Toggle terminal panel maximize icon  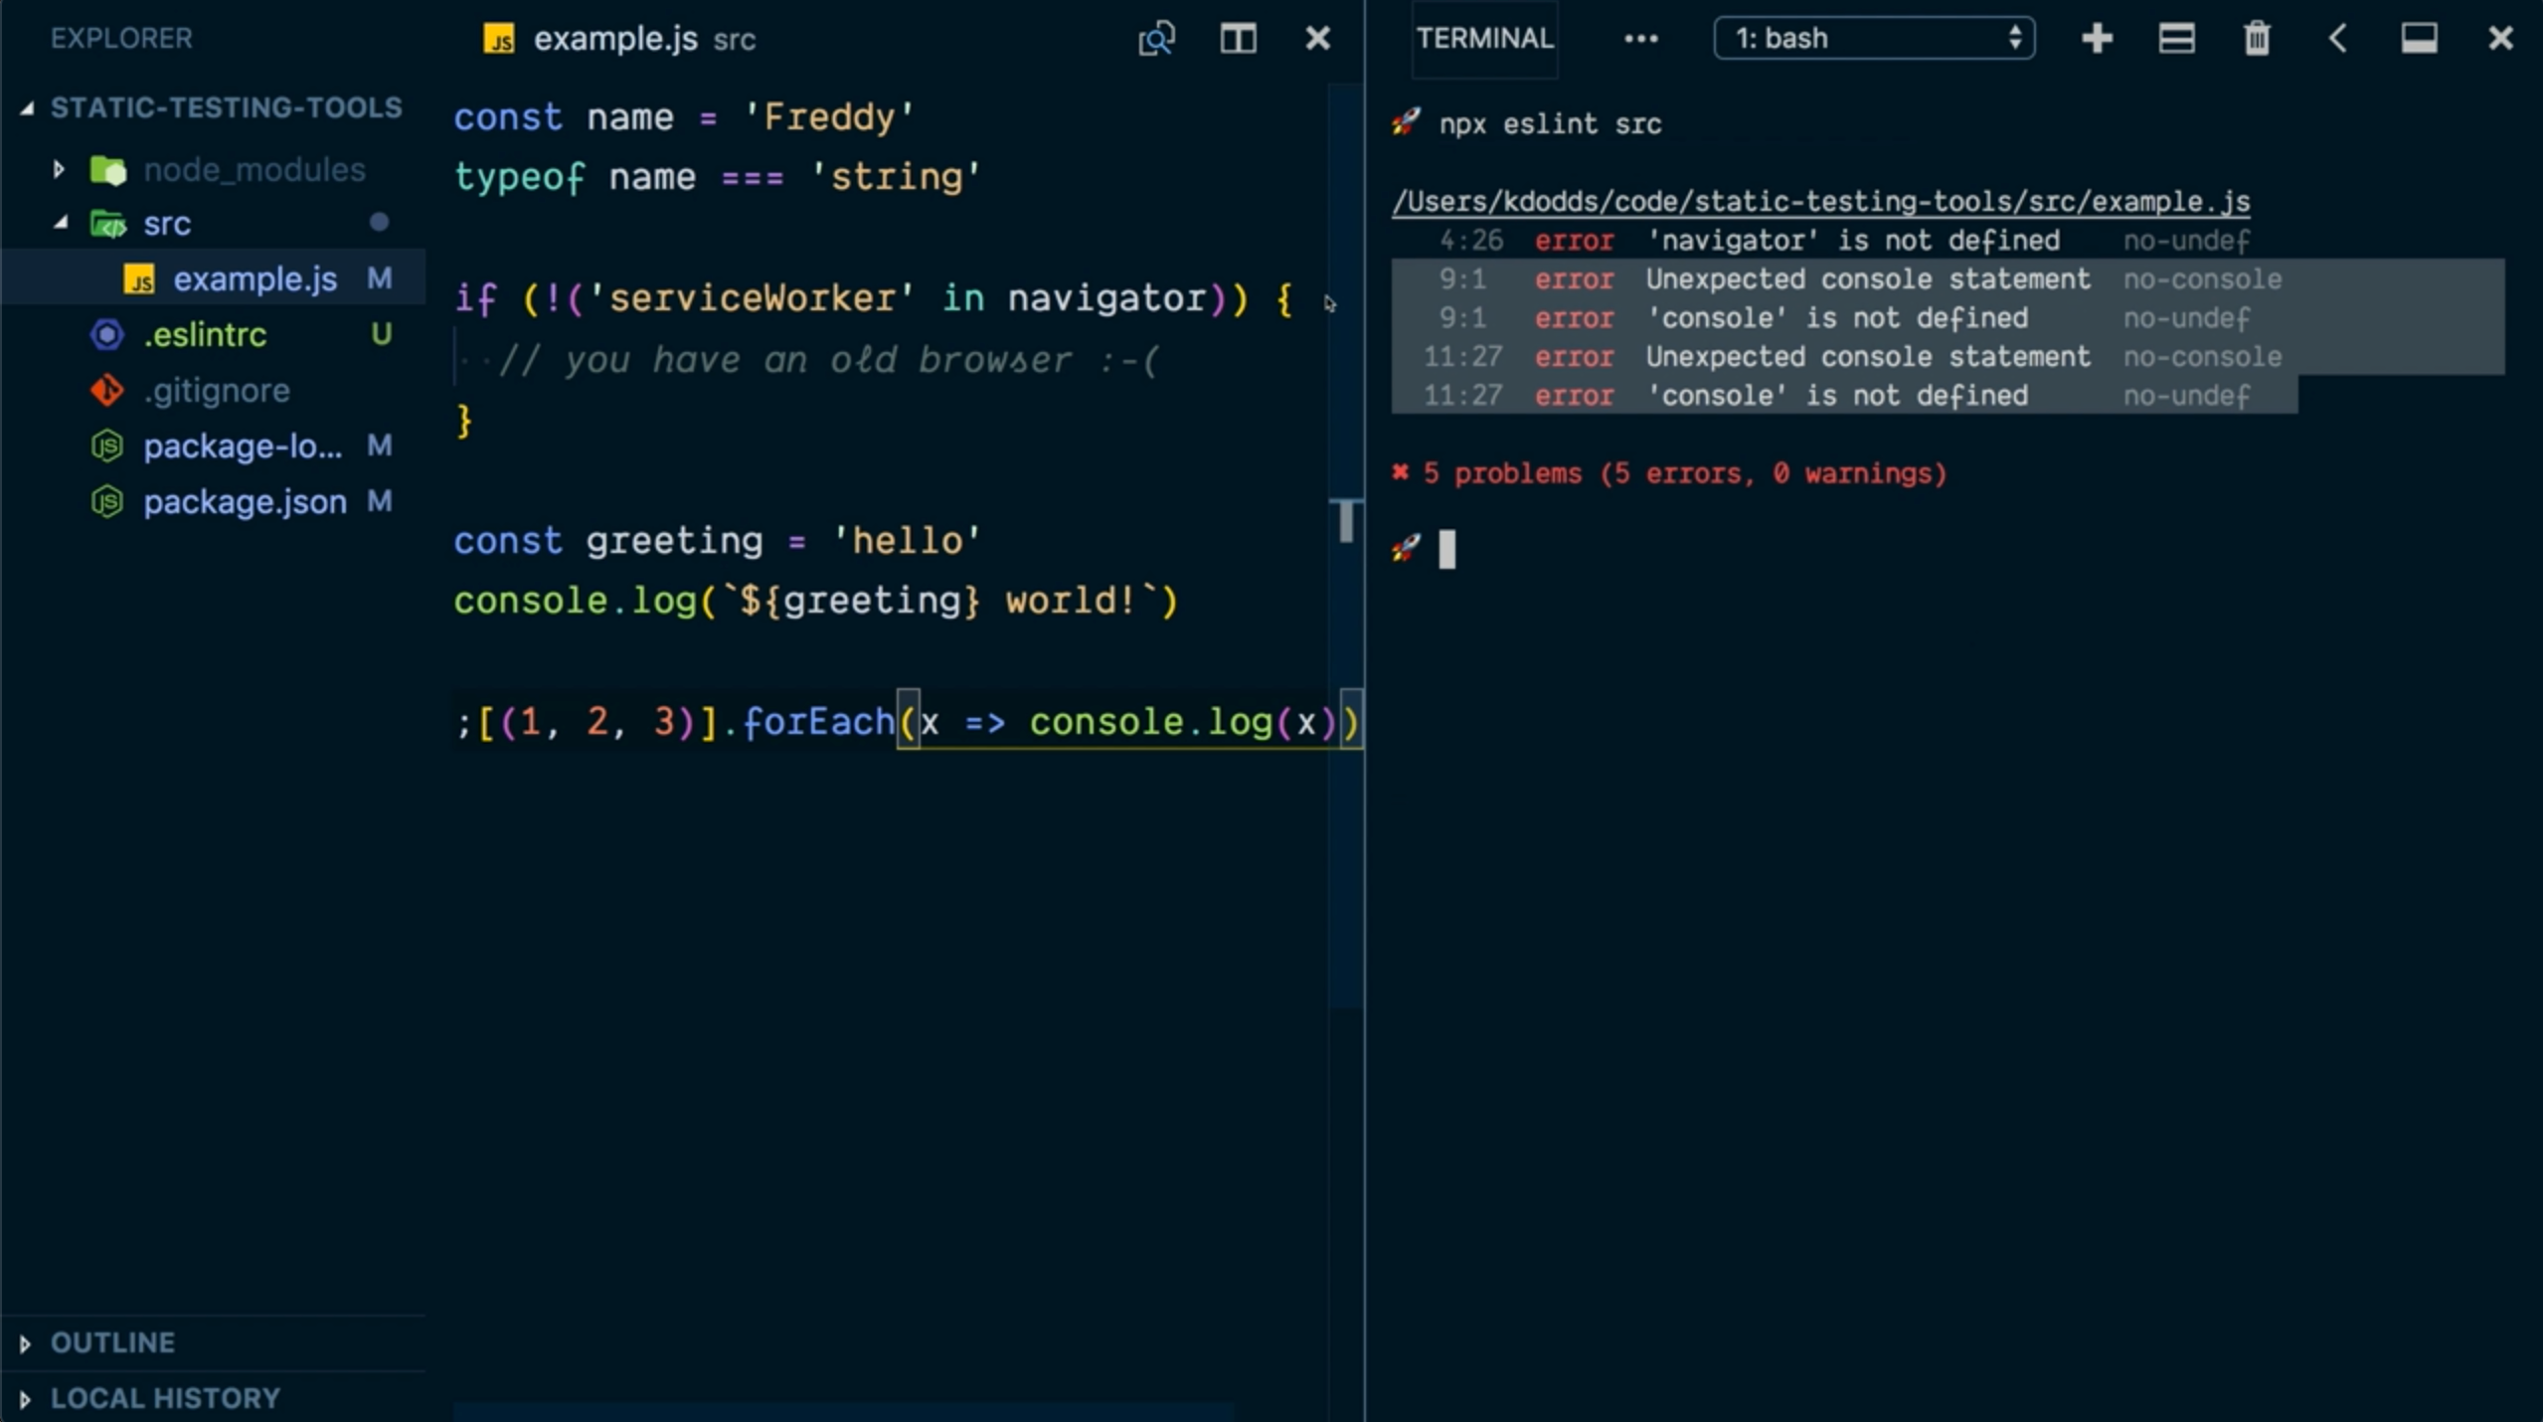pos(2419,39)
